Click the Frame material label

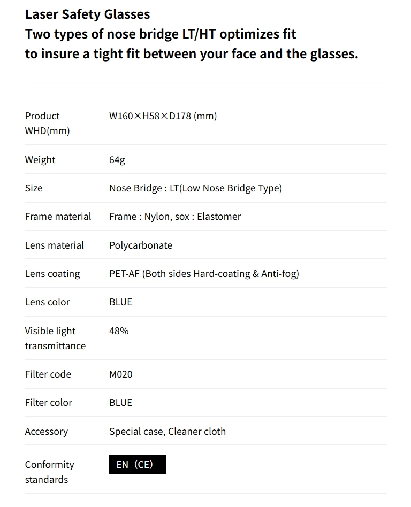pyautogui.click(x=58, y=216)
